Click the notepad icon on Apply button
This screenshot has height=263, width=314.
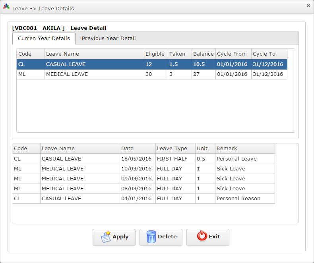coord(105,237)
